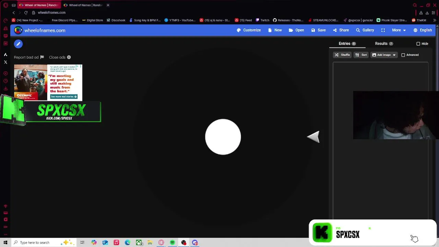Click Report bad ad flag link
Viewport: 439px width, 247px height.
pos(29,57)
